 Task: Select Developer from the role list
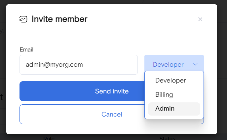[170, 80]
